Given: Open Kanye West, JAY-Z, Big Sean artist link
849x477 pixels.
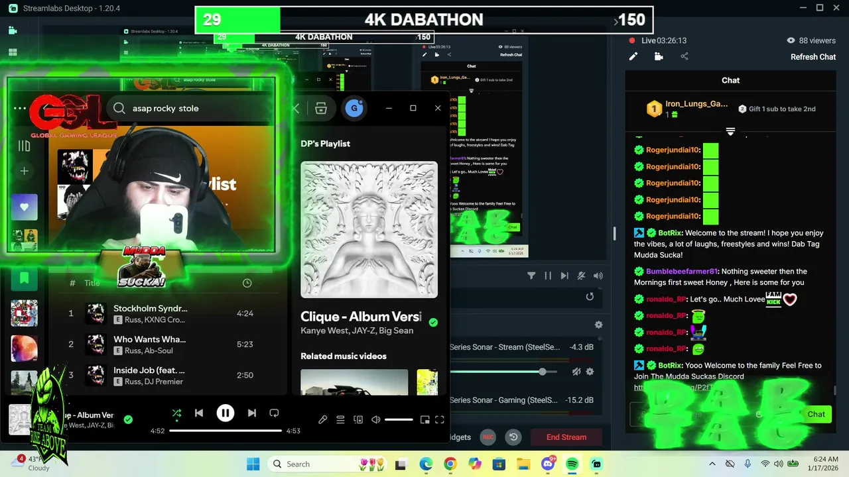Looking at the screenshot, I should (x=357, y=331).
